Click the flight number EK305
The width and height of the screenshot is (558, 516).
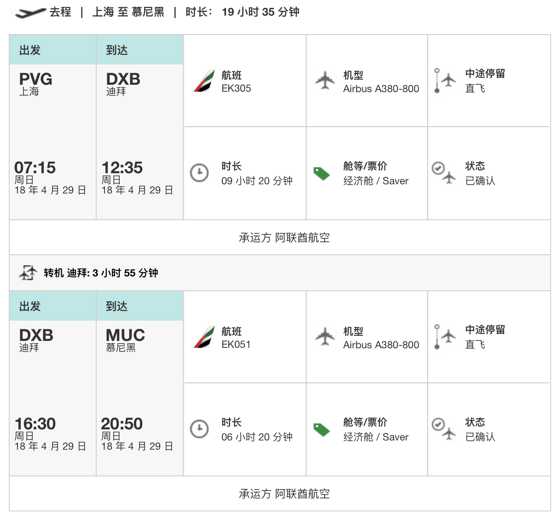pos(236,88)
